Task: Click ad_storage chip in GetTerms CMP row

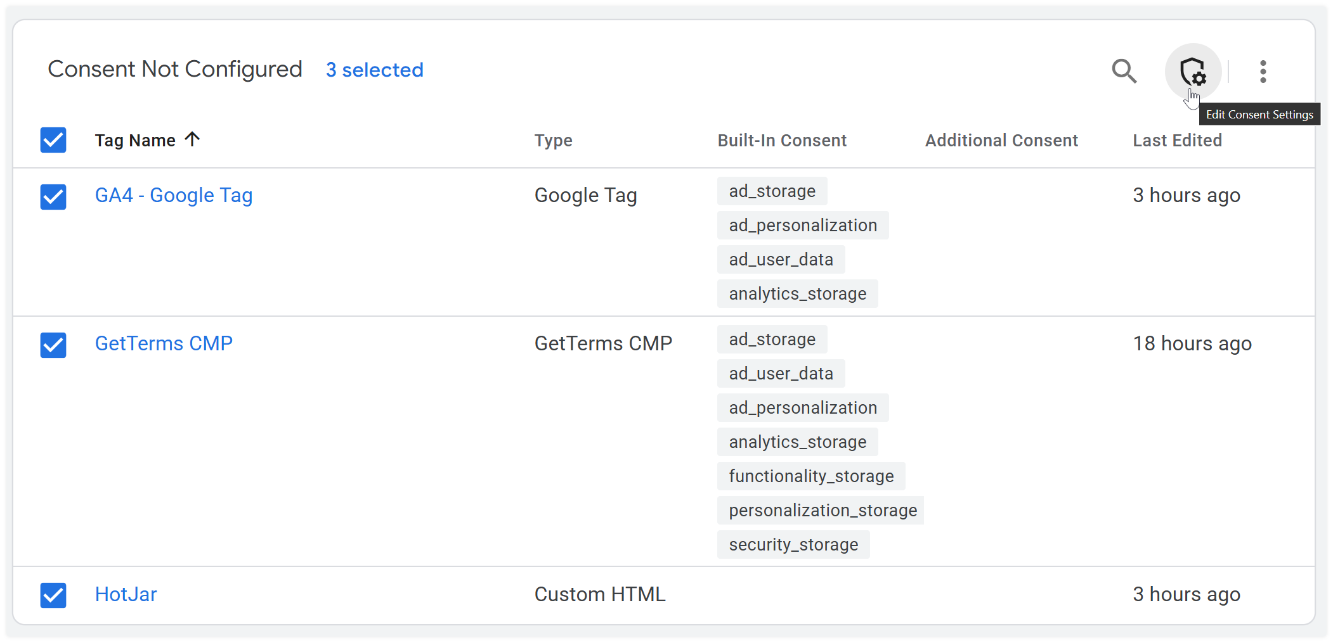Action: click(x=772, y=339)
